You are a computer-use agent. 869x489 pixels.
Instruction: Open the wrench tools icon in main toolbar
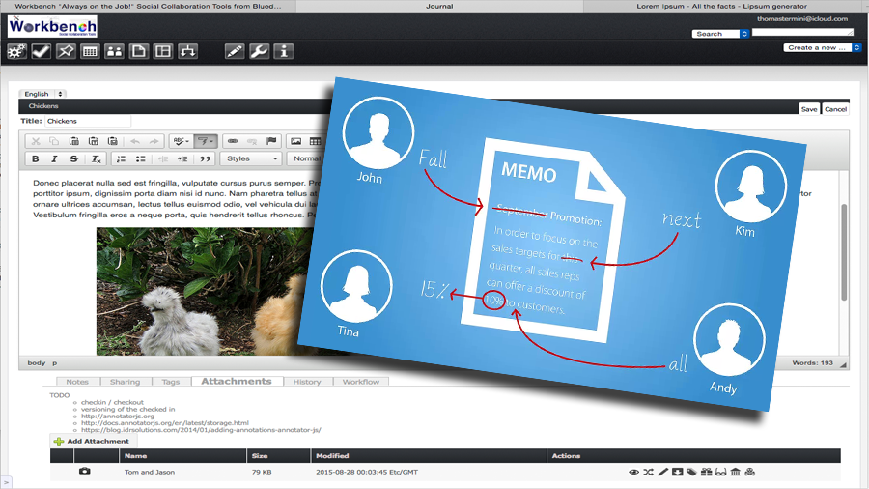[x=259, y=51]
